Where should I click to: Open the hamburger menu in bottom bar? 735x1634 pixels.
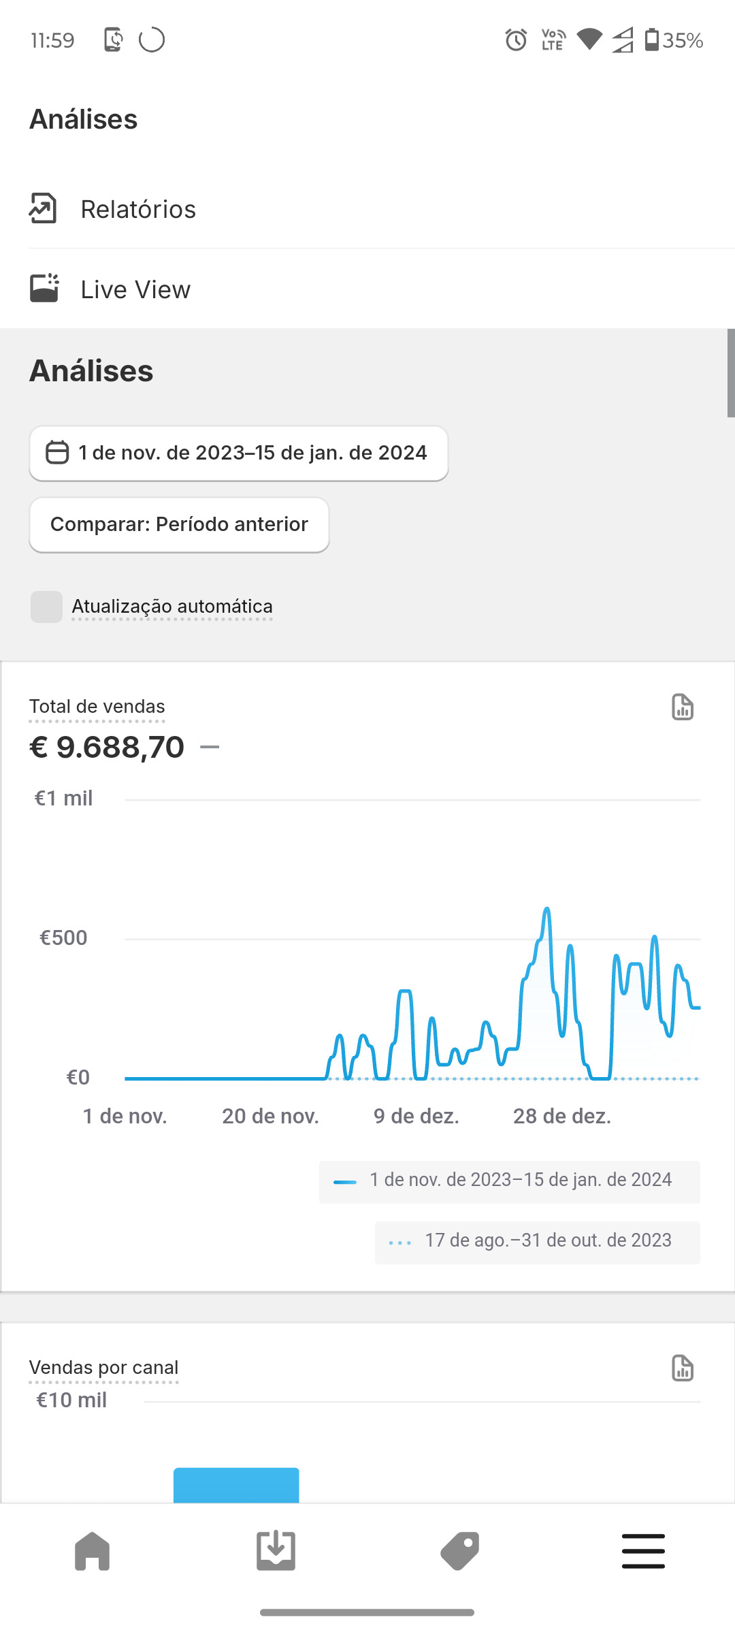coord(643,1551)
